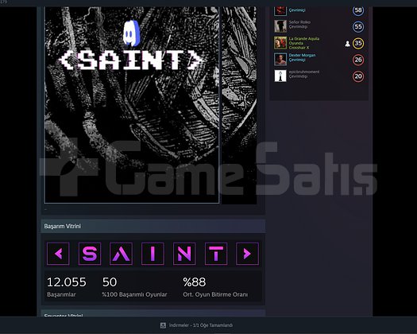Open La Grande Aquila's avatar
The image size is (417, 334).
[280, 43]
